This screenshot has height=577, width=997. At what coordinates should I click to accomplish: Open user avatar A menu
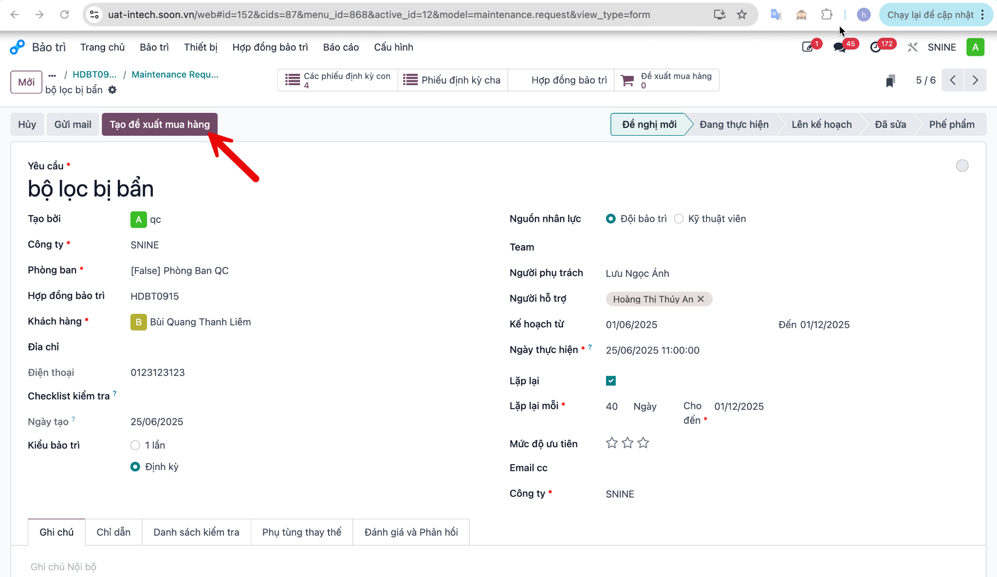pos(975,47)
